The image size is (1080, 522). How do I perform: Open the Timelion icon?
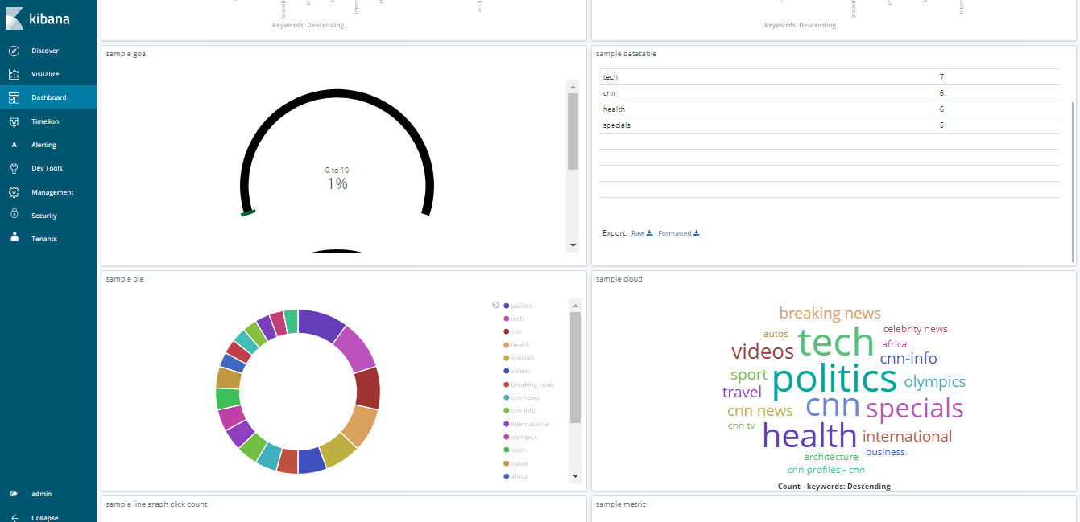tap(14, 121)
